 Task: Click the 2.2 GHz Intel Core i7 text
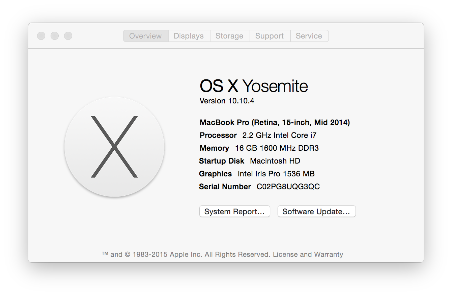[279, 135]
